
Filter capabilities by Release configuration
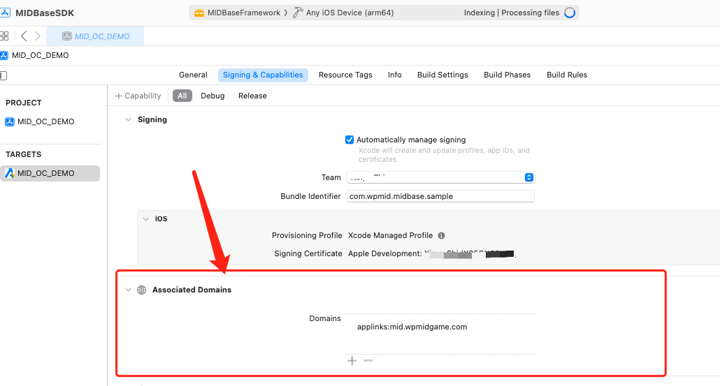click(252, 96)
